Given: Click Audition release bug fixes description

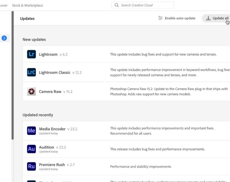Looking at the screenshot, I should click(x=158, y=149).
